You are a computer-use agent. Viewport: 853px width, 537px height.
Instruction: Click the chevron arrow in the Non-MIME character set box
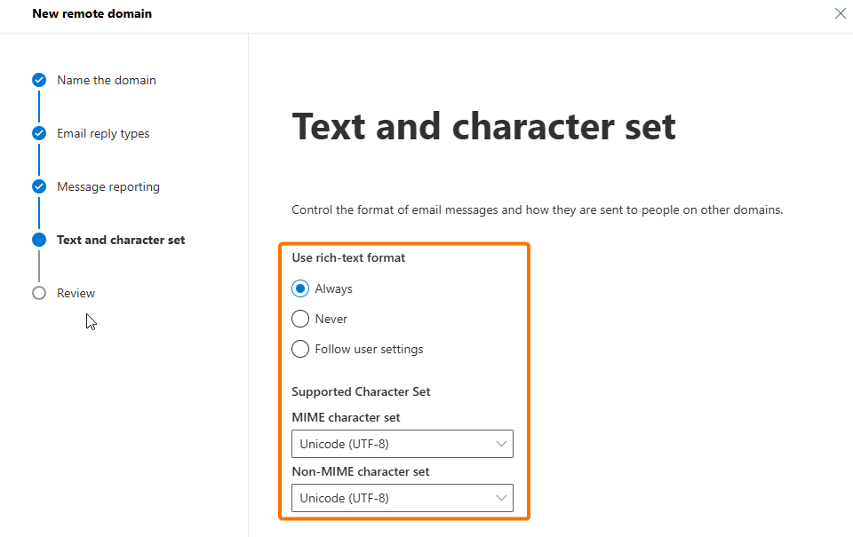pyautogui.click(x=501, y=498)
